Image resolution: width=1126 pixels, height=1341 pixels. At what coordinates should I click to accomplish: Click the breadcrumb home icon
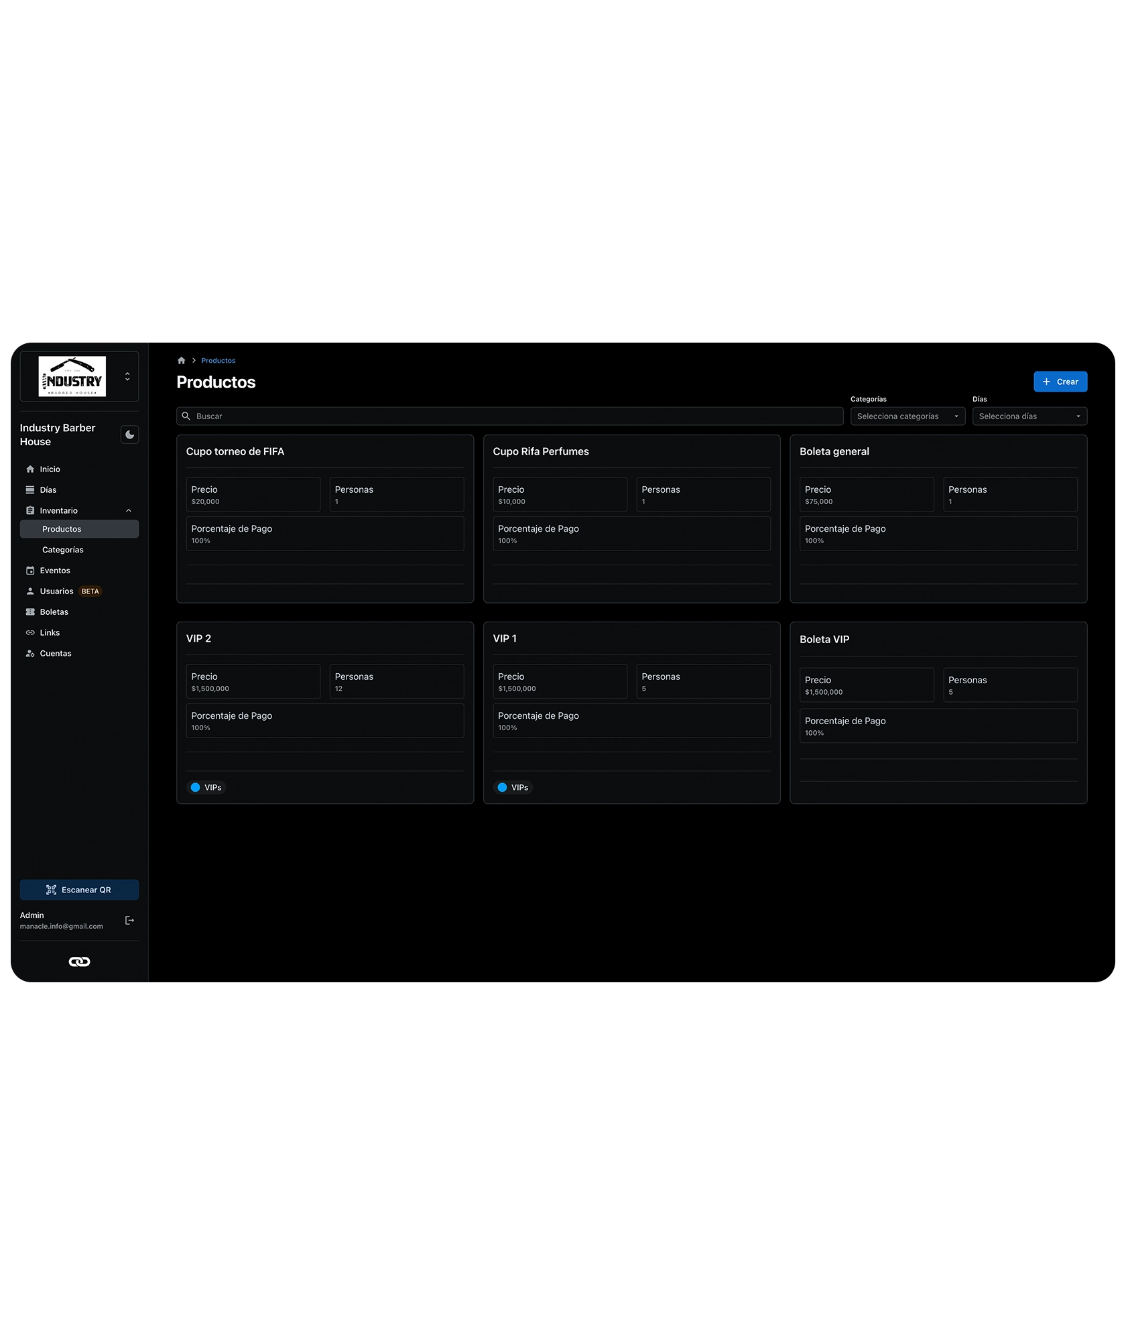(181, 361)
